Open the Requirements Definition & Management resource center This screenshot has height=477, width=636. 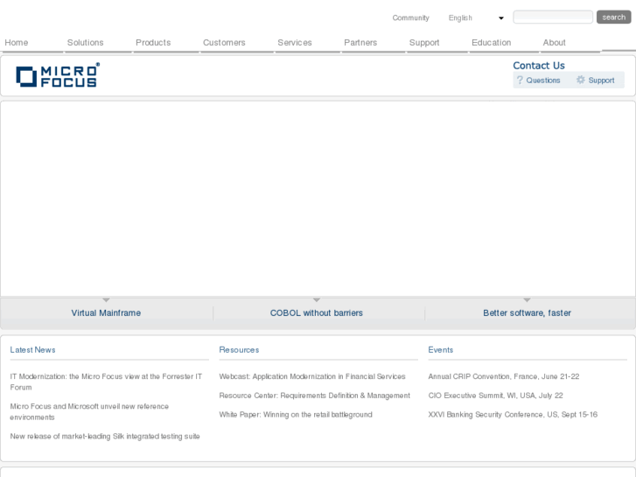tap(315, 396)
